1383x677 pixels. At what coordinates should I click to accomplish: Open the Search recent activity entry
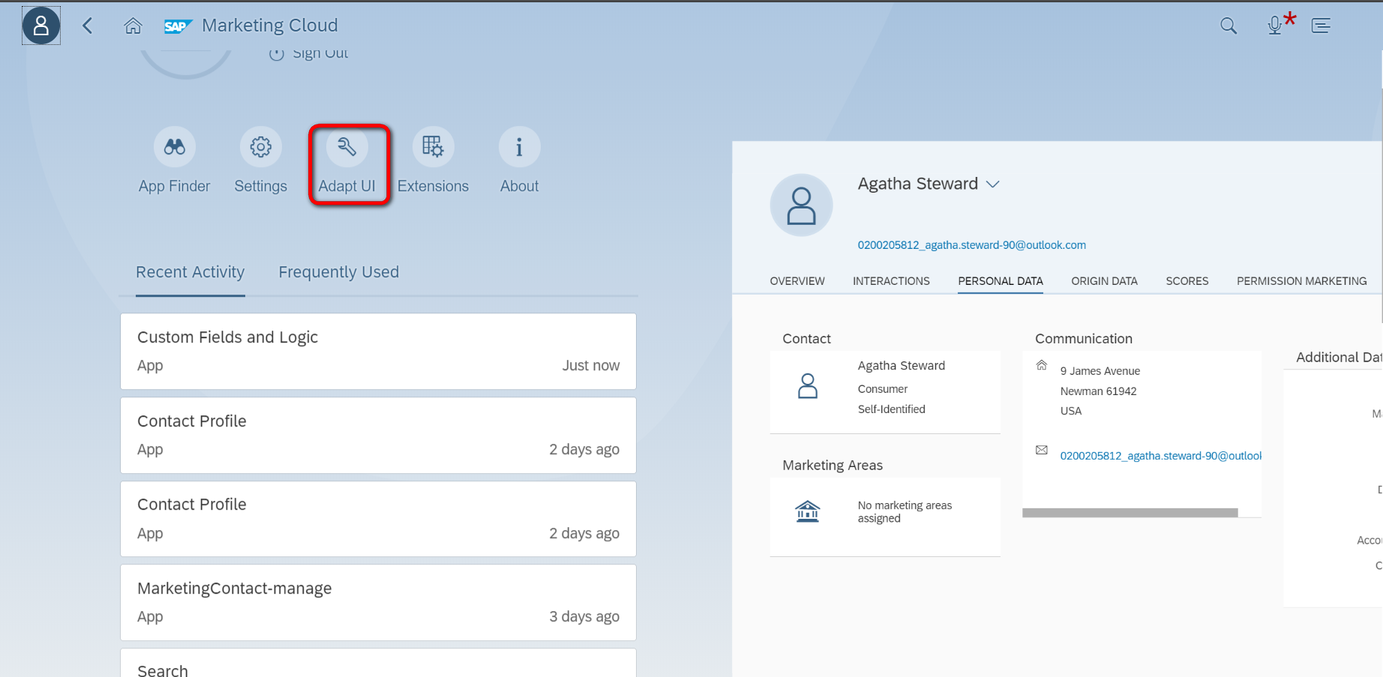(379, 664)
